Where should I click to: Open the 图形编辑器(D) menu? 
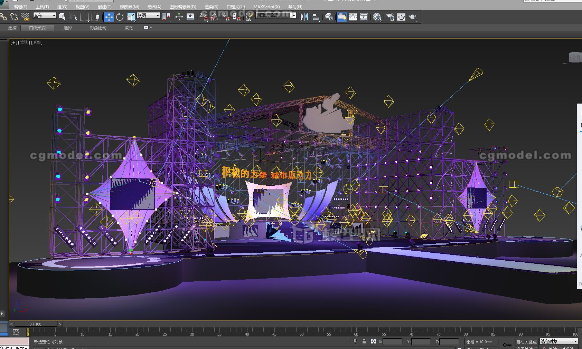coord(183,7)
